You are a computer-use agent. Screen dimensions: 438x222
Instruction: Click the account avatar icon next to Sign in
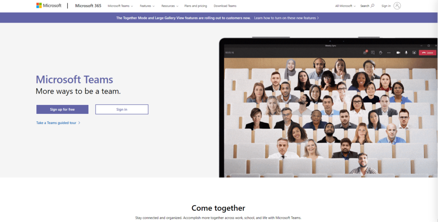click(x=397, y=6)
